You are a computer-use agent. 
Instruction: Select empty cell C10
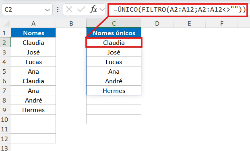click(114, 119)
